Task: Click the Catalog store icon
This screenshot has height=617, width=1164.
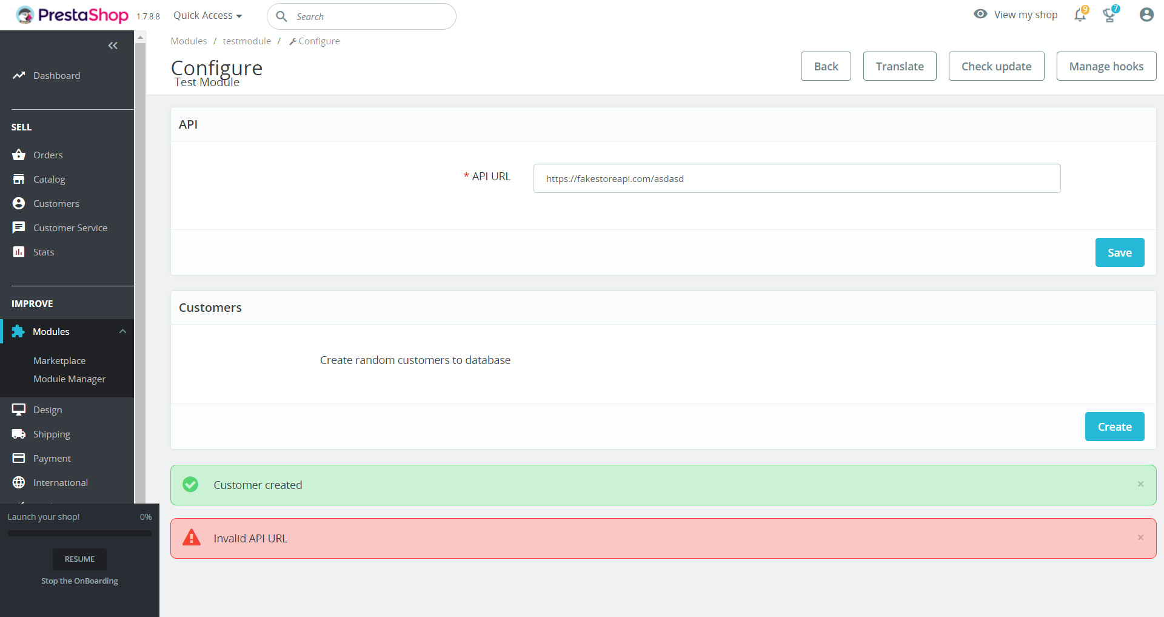Action: pos(19,179)
